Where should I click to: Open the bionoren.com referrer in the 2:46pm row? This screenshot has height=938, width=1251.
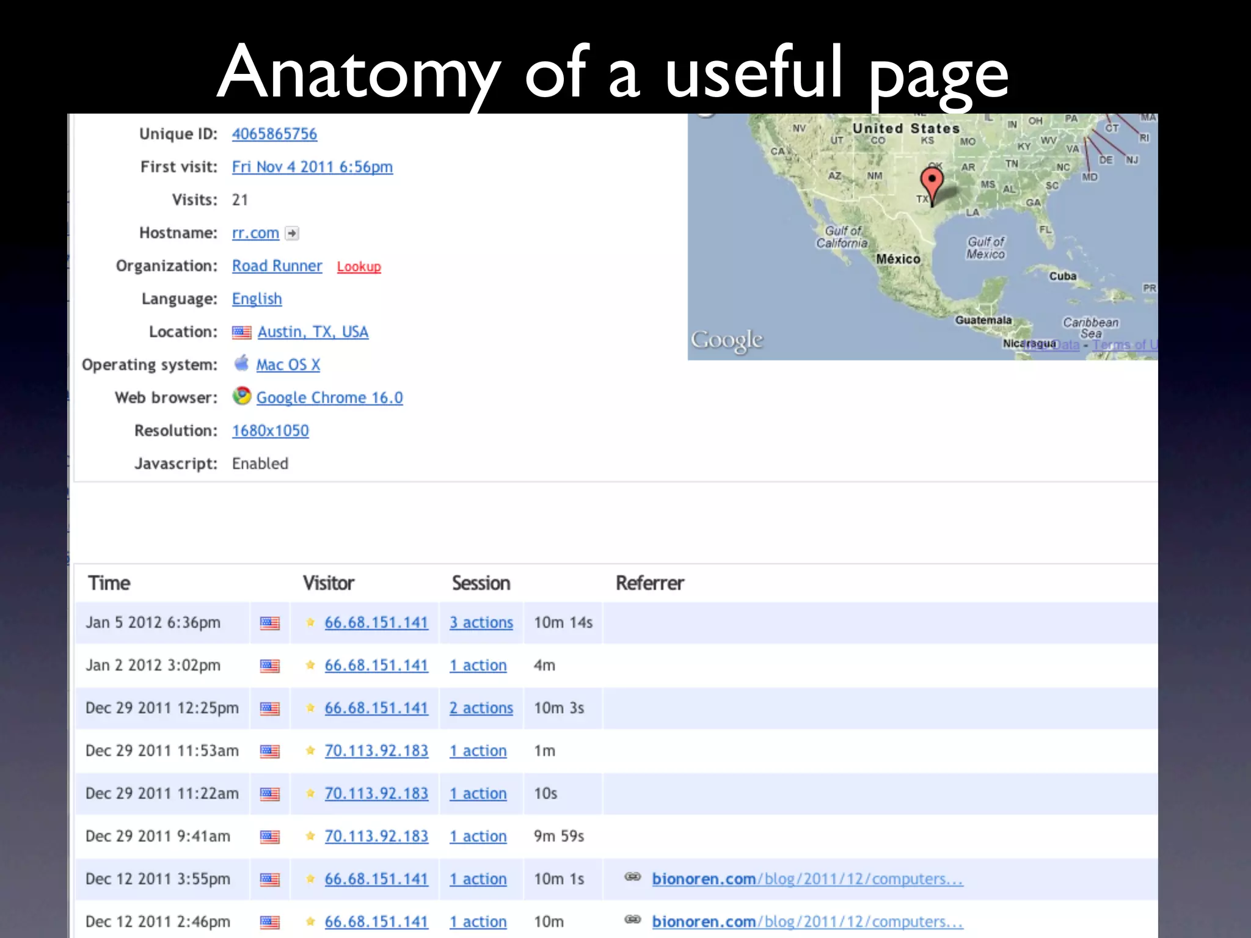point(808,922)
